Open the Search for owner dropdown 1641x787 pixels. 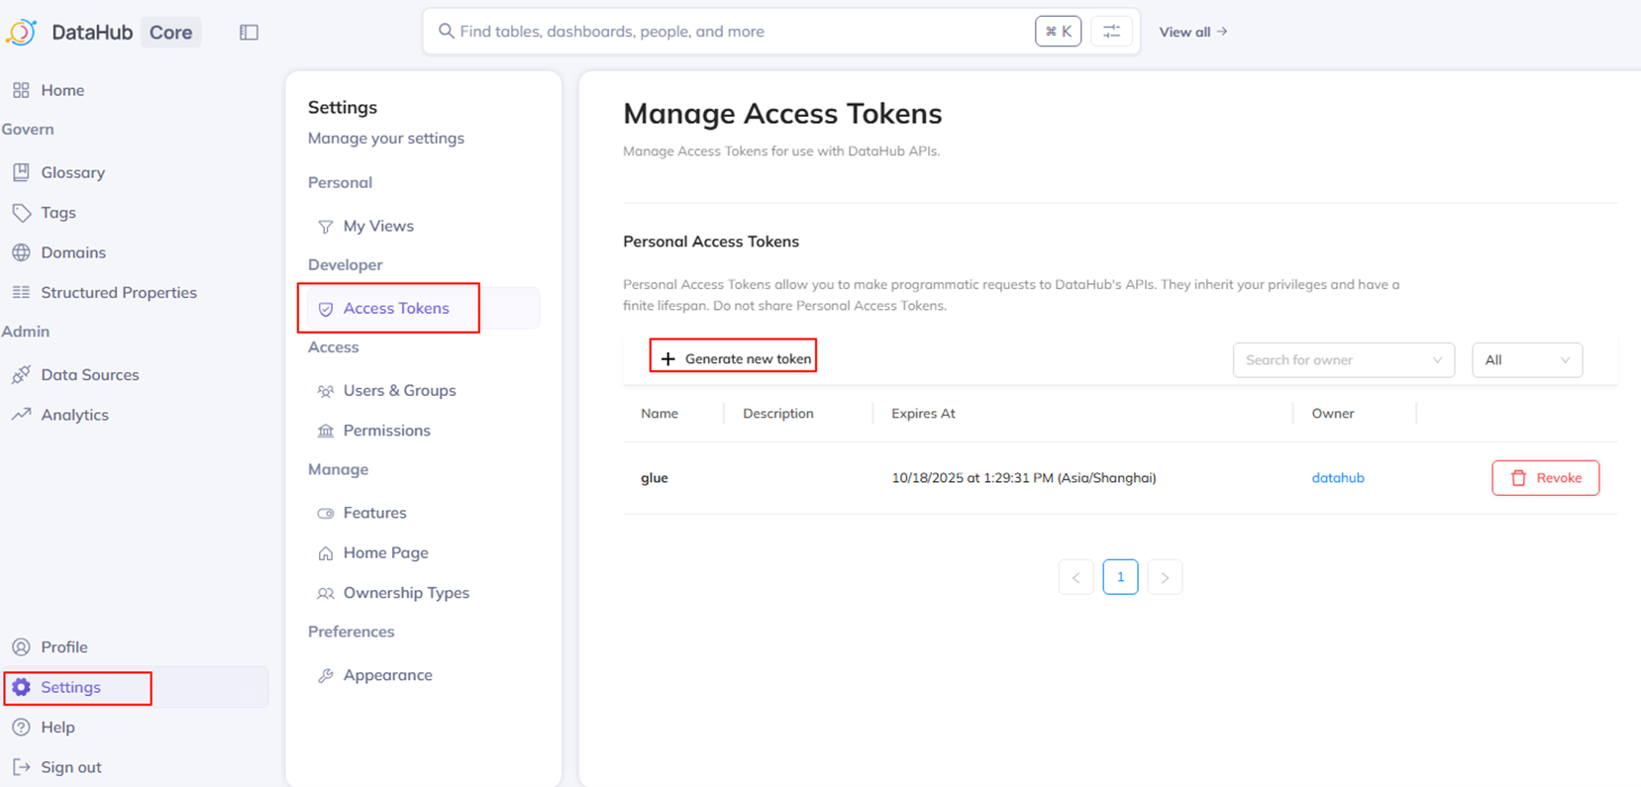[1343, 360]
